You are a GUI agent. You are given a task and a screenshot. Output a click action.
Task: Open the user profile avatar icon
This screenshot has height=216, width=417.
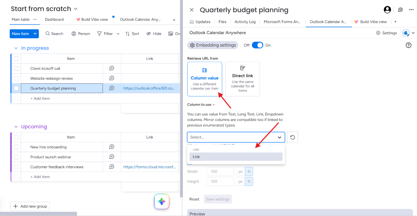(x=388, y=10)
